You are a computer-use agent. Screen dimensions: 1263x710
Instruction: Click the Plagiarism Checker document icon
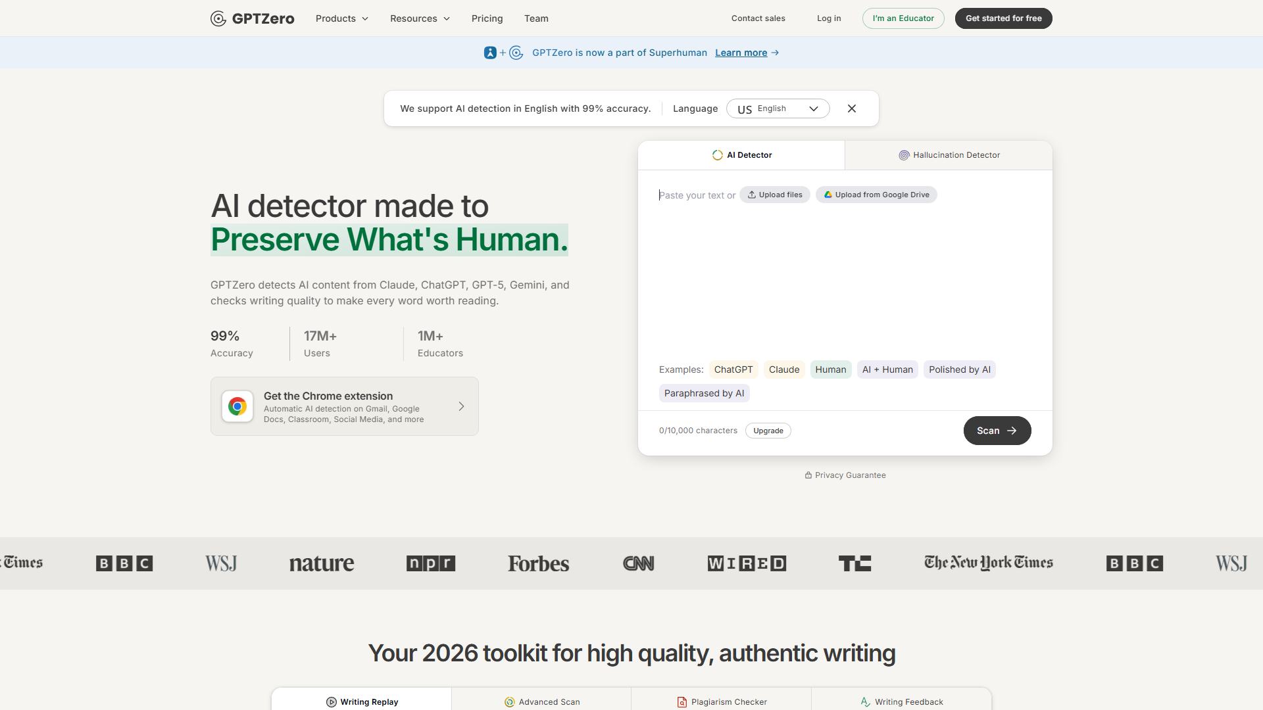(682, 702)
